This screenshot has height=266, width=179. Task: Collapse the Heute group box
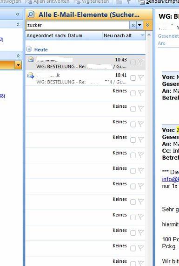coord(29,49)
